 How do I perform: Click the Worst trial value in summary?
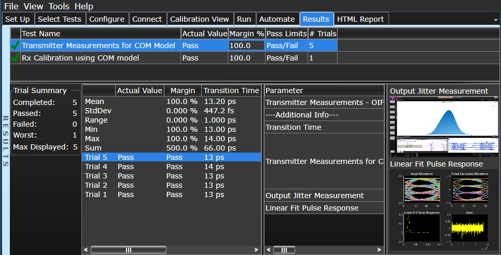tap(75, 135)
